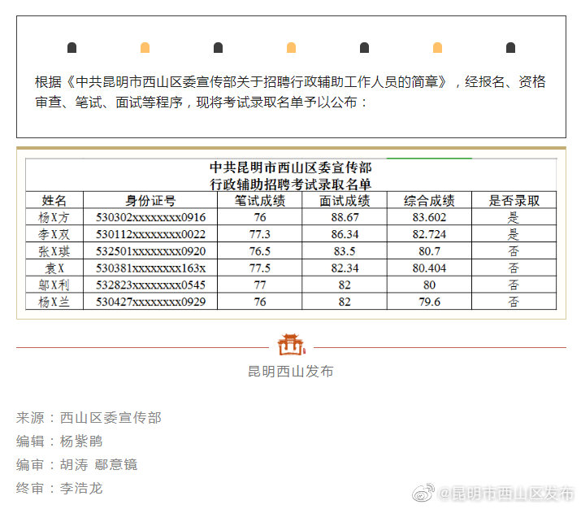Click the source line 来源：西山区委宣传部
Viewport: 581px width, 509px height.
[x=89, y=418]
